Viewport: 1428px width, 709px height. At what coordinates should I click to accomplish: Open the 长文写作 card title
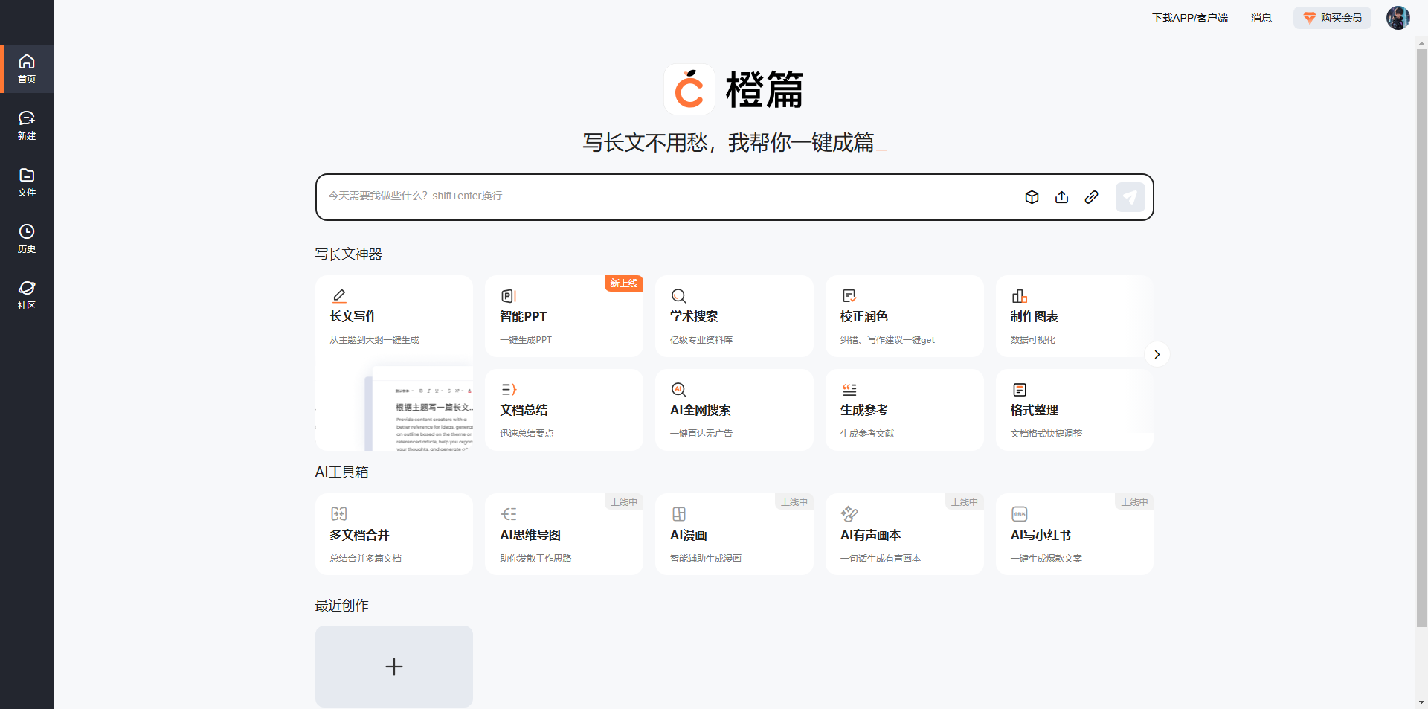pyautogui.click(x=353, y=316)
